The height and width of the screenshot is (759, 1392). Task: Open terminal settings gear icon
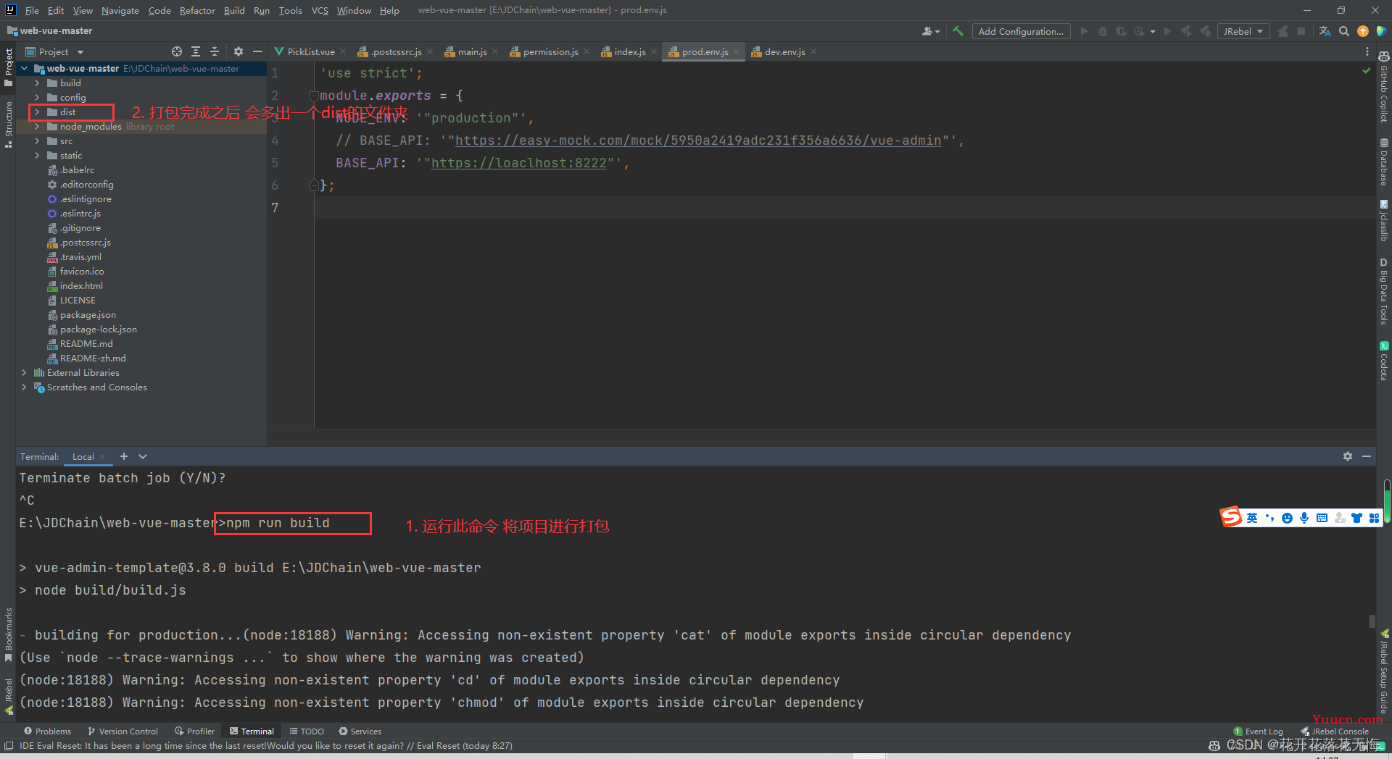click(1348, 456)
